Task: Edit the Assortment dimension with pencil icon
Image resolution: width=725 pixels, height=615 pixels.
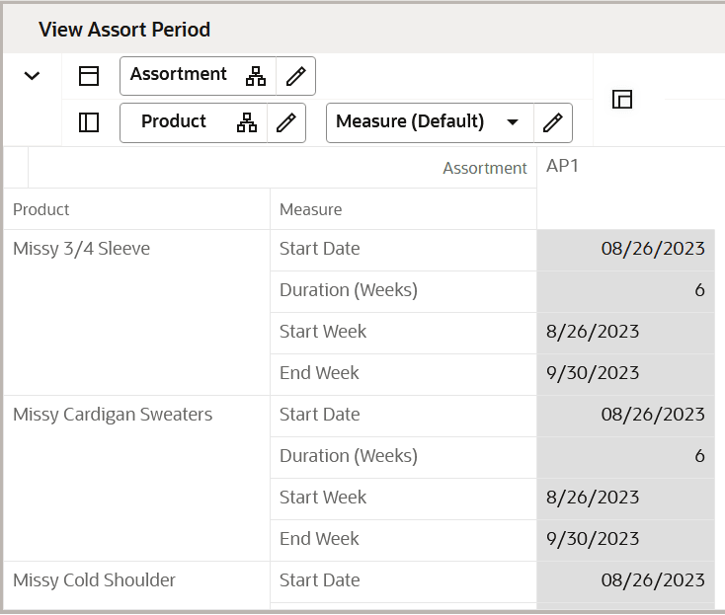Action: tap(295, 76)
